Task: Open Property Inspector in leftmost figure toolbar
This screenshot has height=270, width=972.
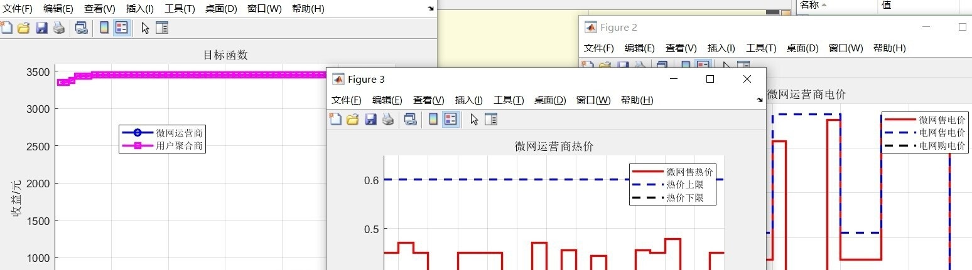Action: point(162,28)
